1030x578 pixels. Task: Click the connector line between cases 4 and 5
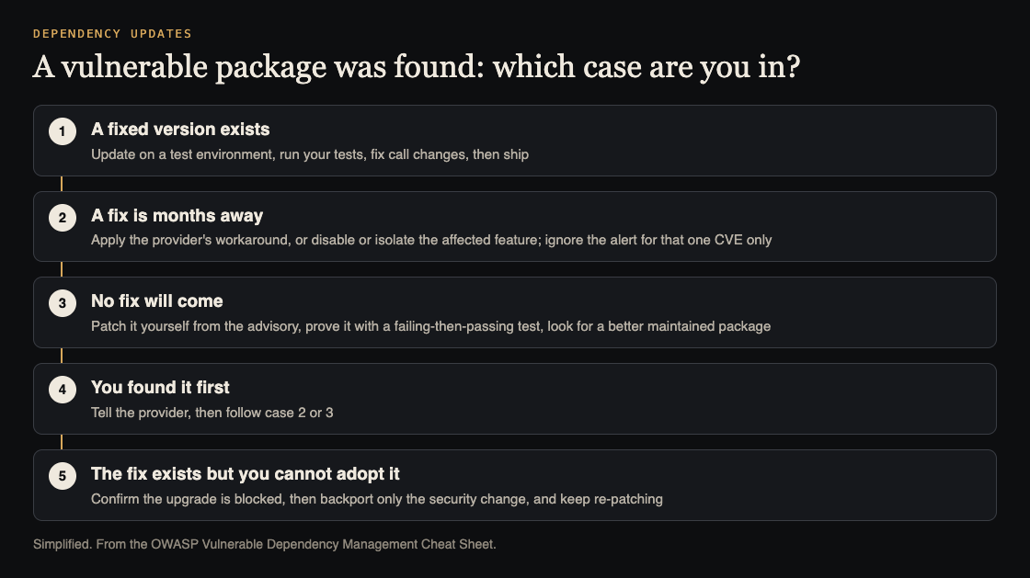[62, 442]
